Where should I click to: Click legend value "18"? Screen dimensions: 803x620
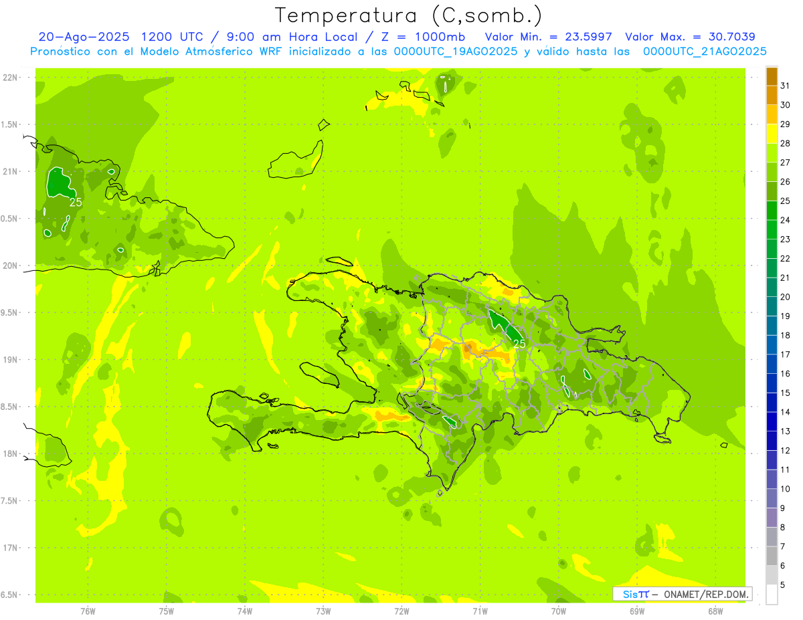point(786,335)
